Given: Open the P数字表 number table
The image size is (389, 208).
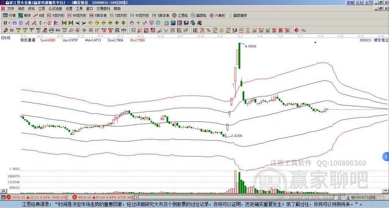Looking at the screenshot, I should tap(98, 15).
